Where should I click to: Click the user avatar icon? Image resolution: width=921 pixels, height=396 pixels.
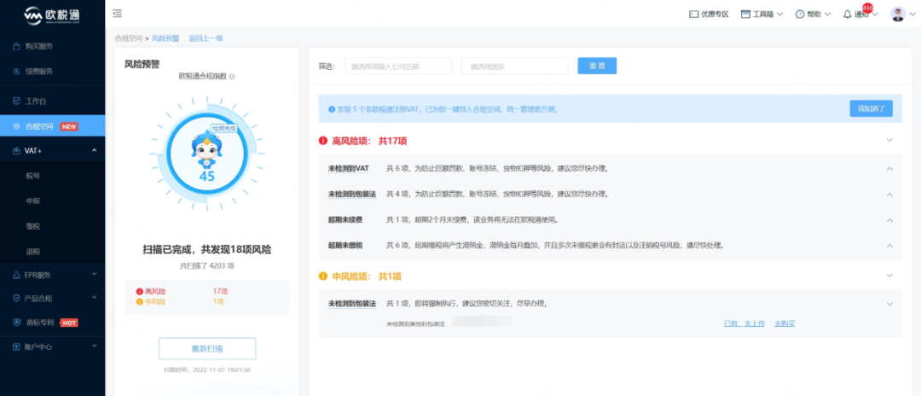tap(897, 14)
